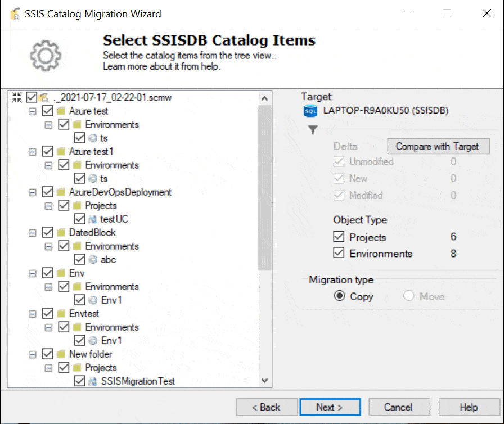
Task: Collapse the Azure test1 folder node
Action: tap(33, 152)
